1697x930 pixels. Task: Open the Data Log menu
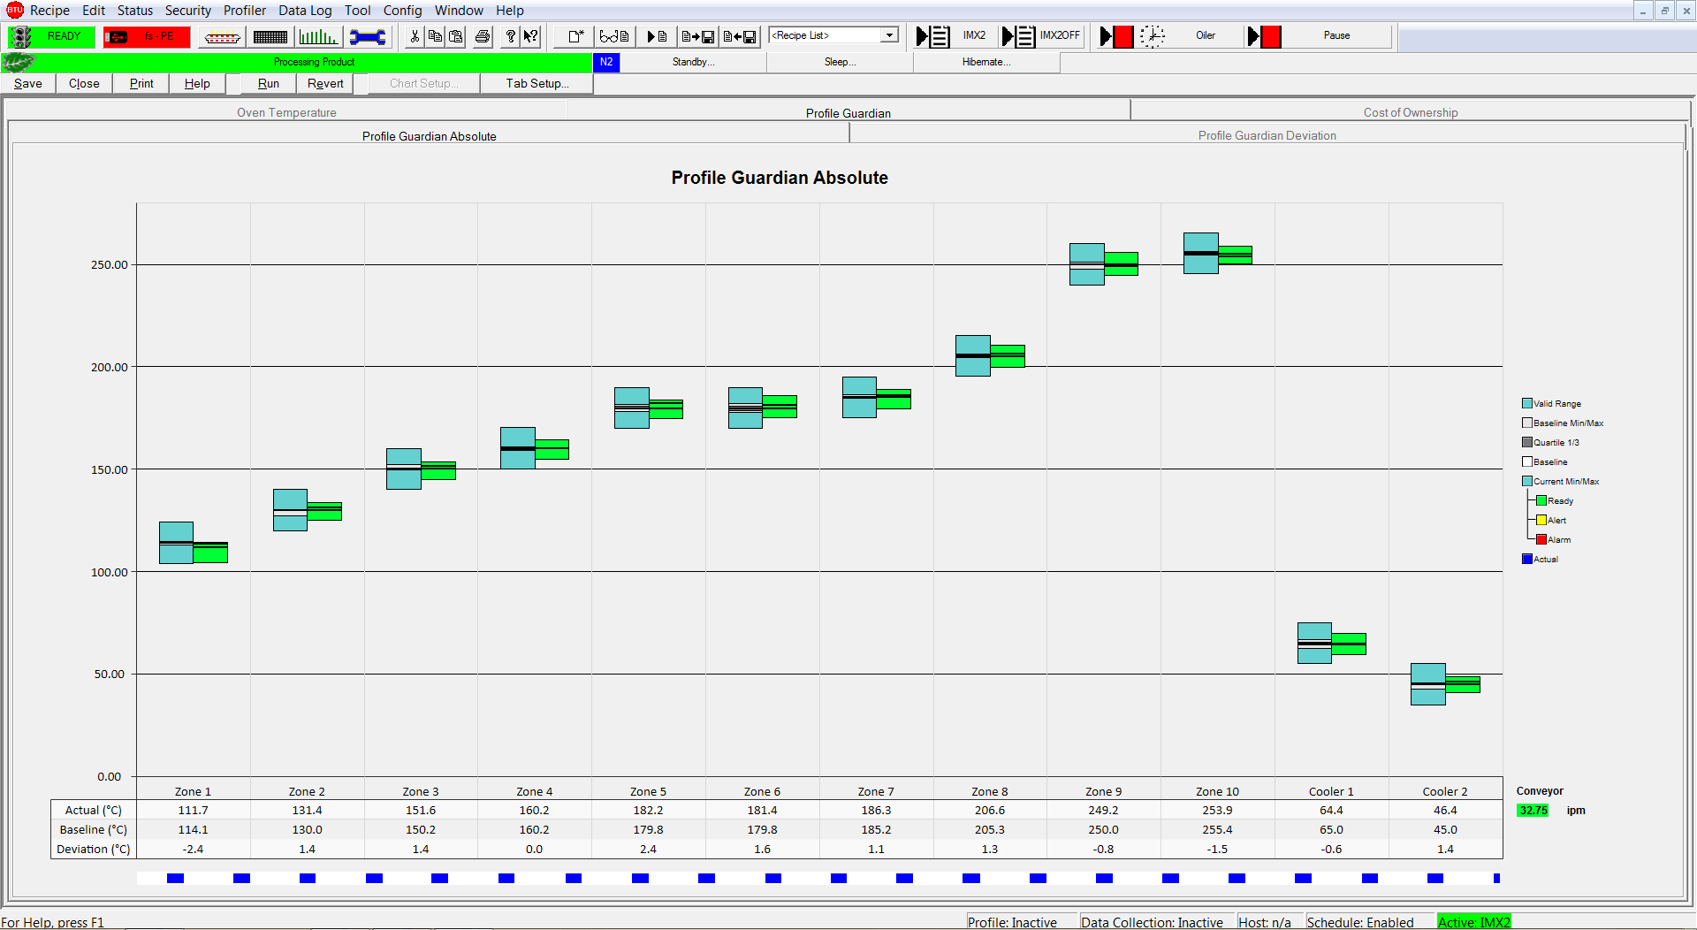pos(305,11)
